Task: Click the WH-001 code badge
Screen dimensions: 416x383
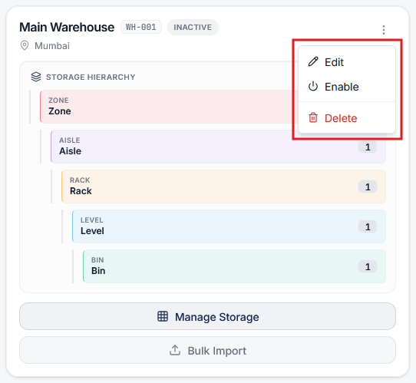Action: [141, 27]
